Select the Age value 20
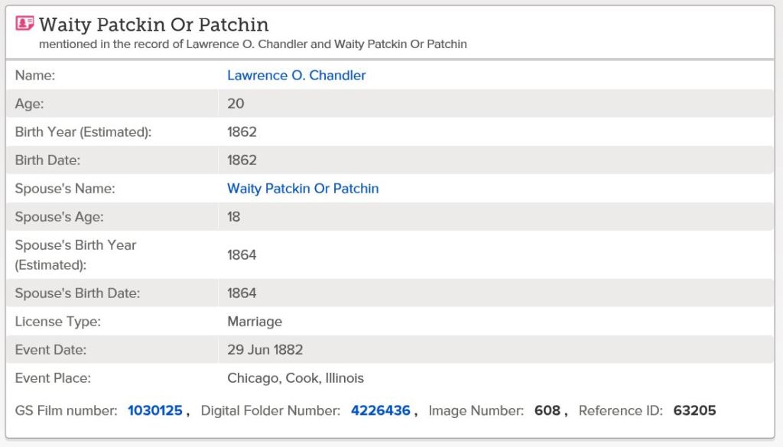Screen dimensions: 783x447 tap(236, 104)
